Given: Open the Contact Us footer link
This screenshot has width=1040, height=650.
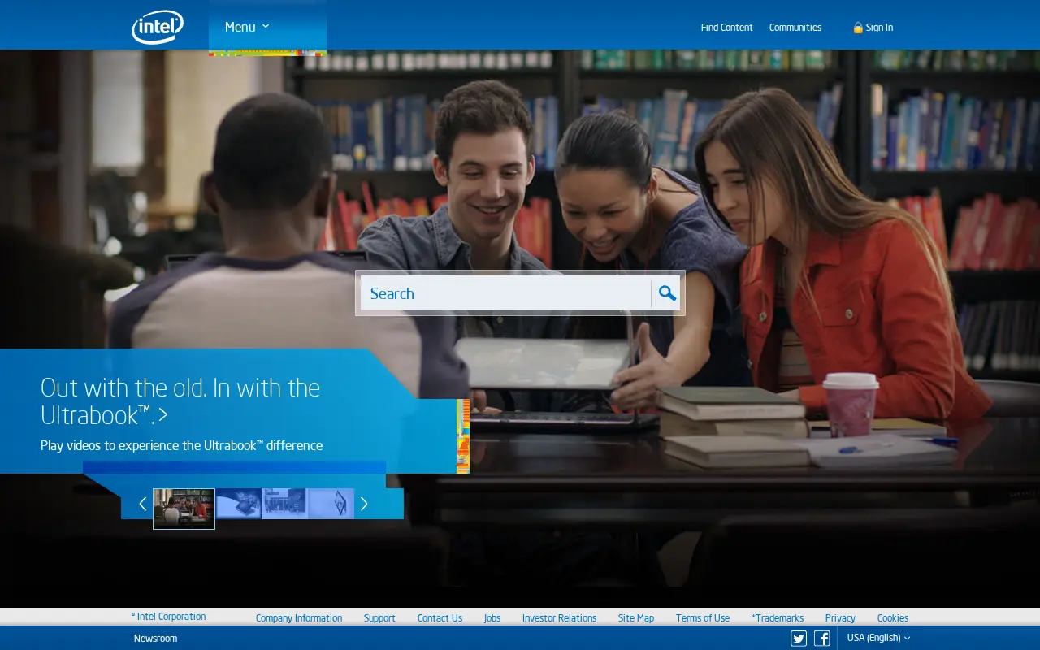Looking at the screenshot, I should tap(440, 618).
